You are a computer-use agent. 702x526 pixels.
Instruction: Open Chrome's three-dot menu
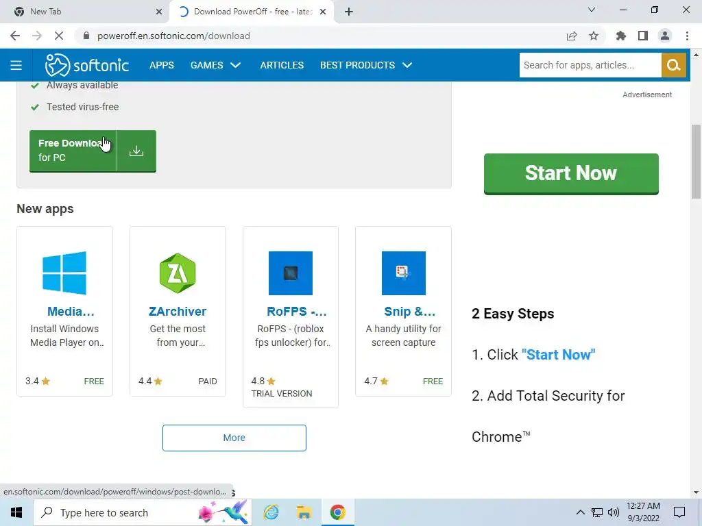coord(687,36)
